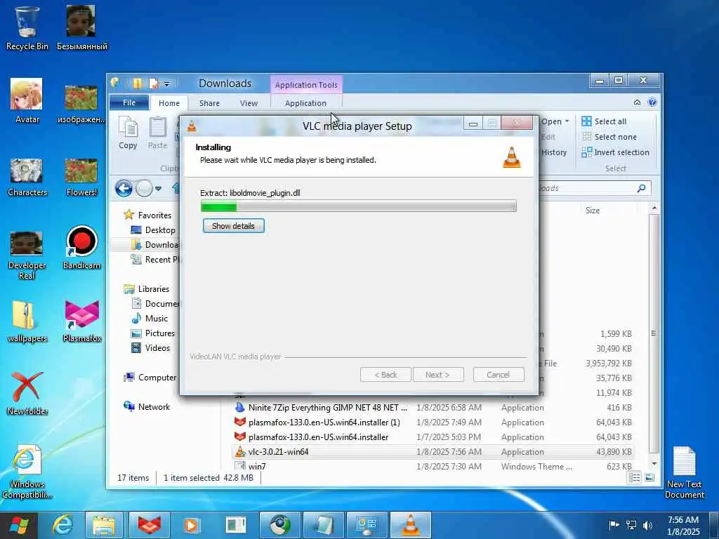Click the Size column header

pyautogui.click(x=593, y=211)
